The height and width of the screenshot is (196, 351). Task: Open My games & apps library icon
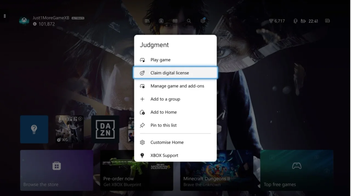click(x=147, y=21)
